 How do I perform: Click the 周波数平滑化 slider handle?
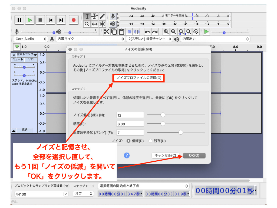(x=180, y=132)
